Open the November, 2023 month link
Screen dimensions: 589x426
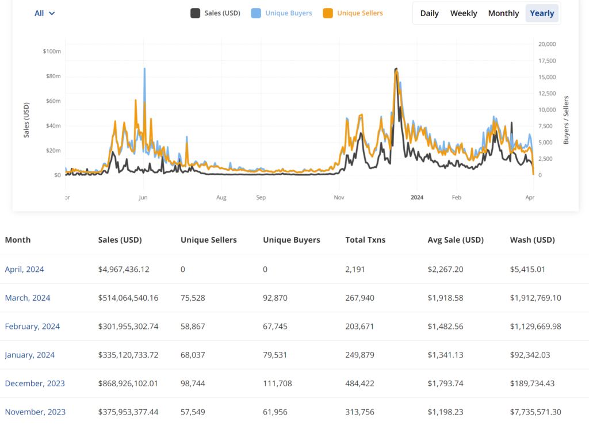point(35,412)
